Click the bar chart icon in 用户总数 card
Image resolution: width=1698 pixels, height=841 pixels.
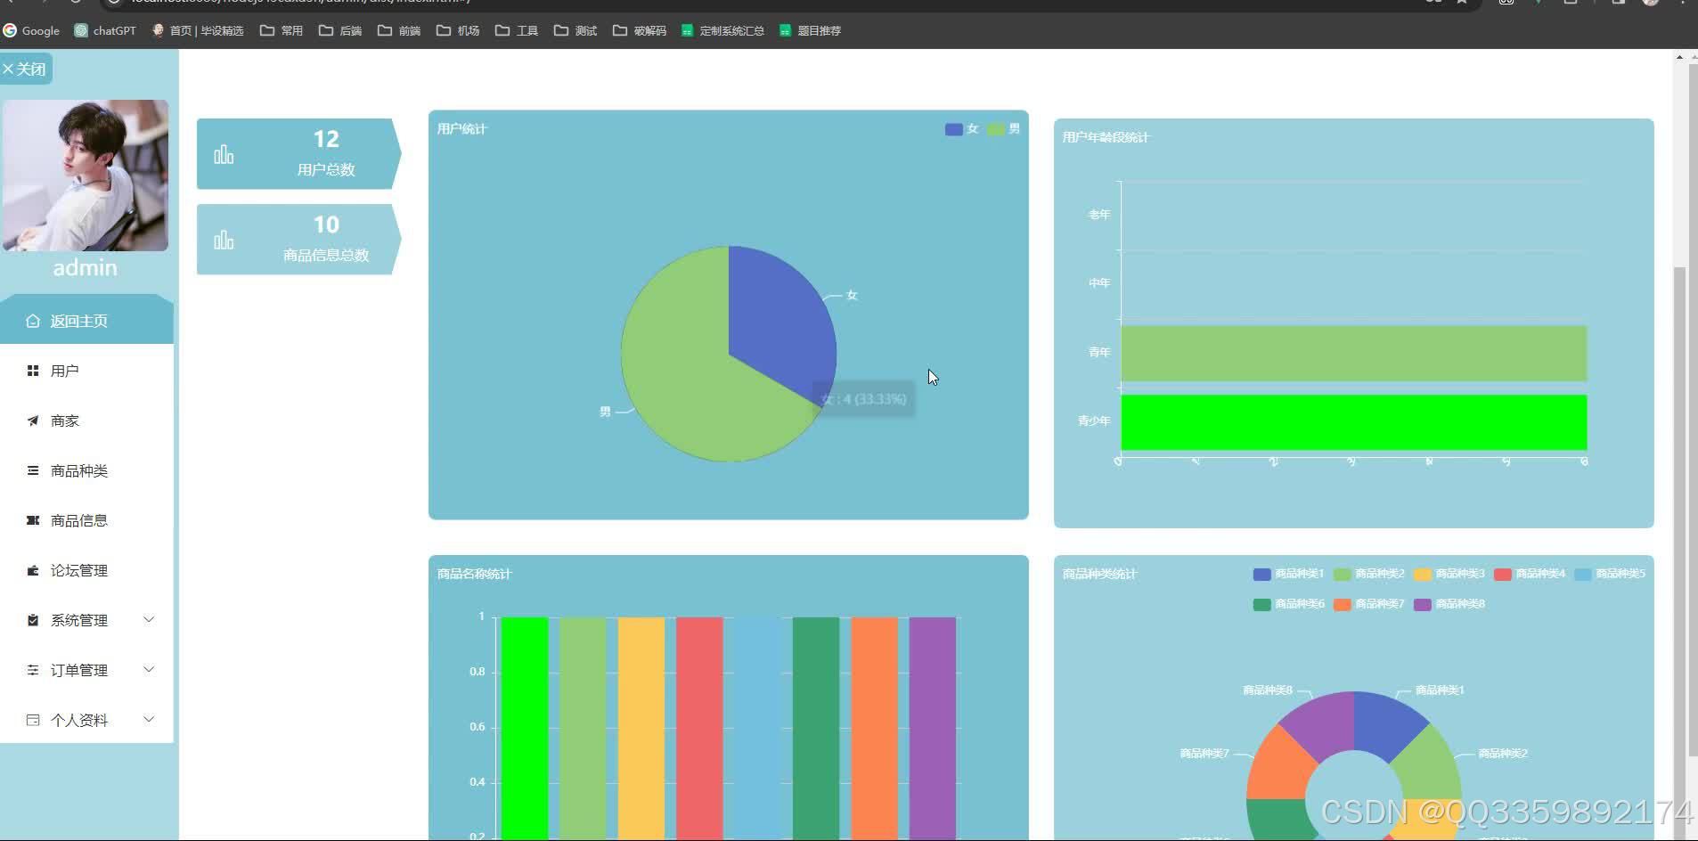pos(224,155)
